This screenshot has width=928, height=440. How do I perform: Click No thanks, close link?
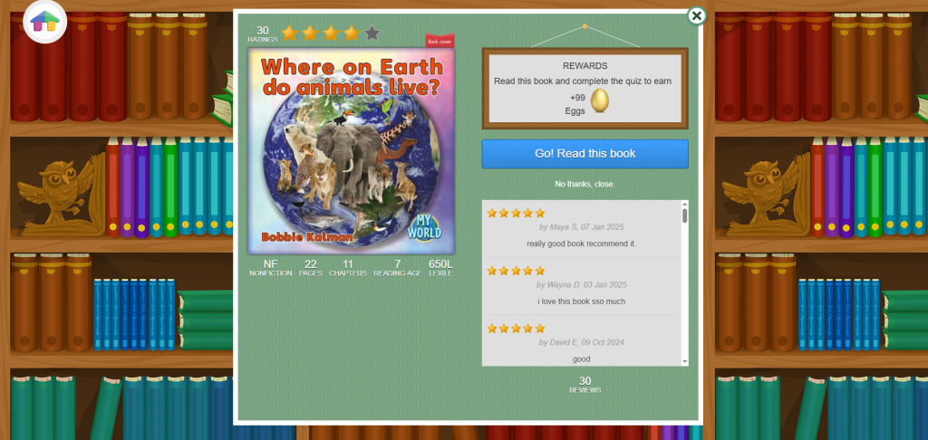(585, 184)
